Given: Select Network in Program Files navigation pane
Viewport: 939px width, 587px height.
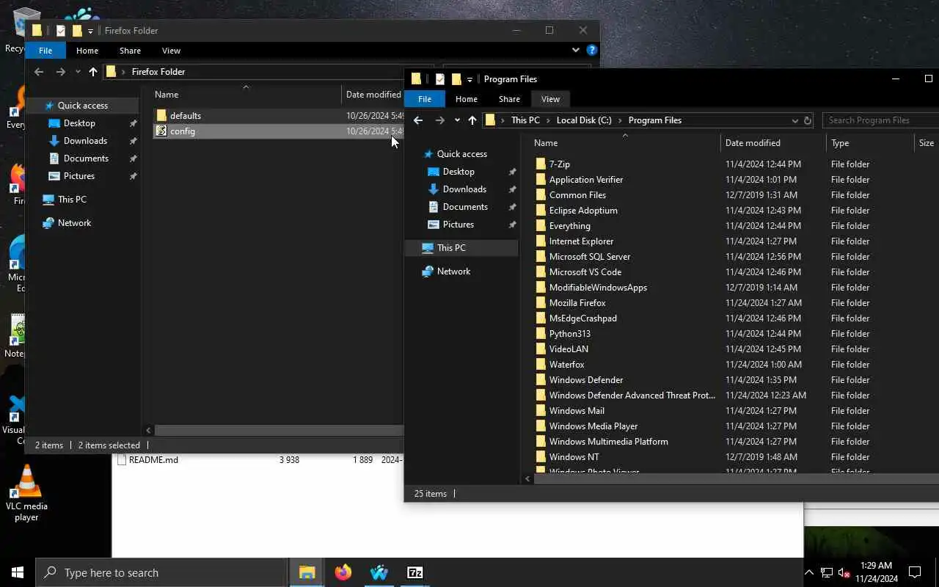Looking at the screenshot, I should tap(453, 271).
